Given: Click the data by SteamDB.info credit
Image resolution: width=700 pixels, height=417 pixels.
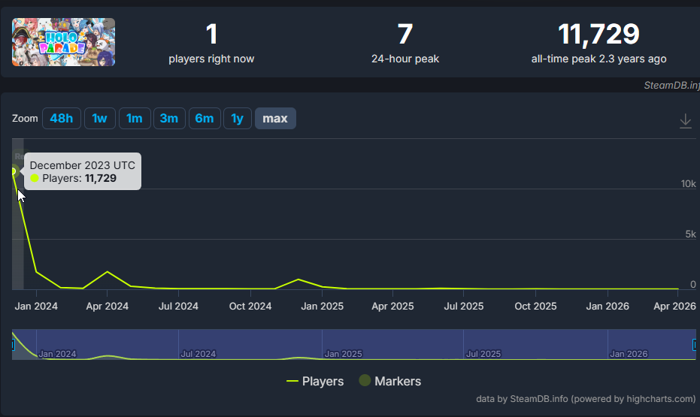Looking at the screenshot, I should [586, 399].
